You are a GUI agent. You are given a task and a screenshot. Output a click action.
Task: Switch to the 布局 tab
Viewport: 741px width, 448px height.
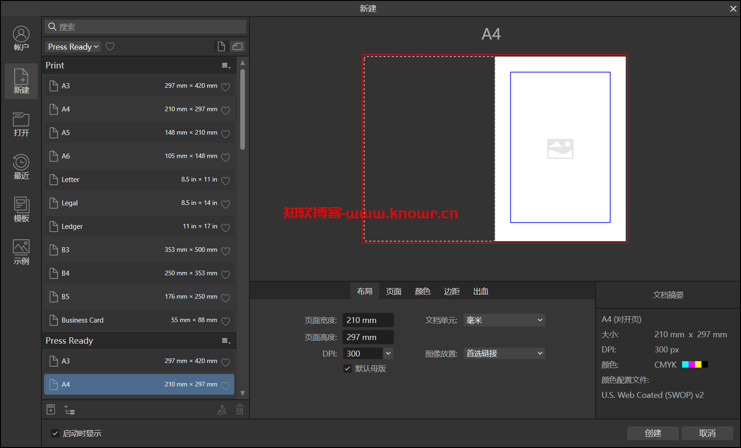(x=365, y=291)
